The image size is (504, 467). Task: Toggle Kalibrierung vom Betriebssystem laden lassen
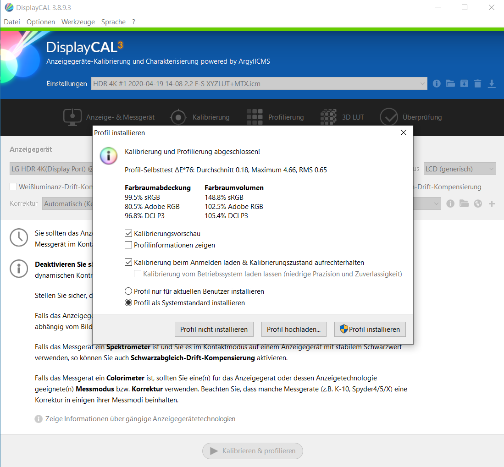(x=138, y=274)
